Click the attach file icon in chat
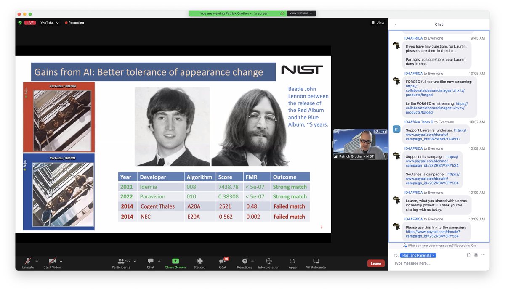 click(x=469, y=255)
